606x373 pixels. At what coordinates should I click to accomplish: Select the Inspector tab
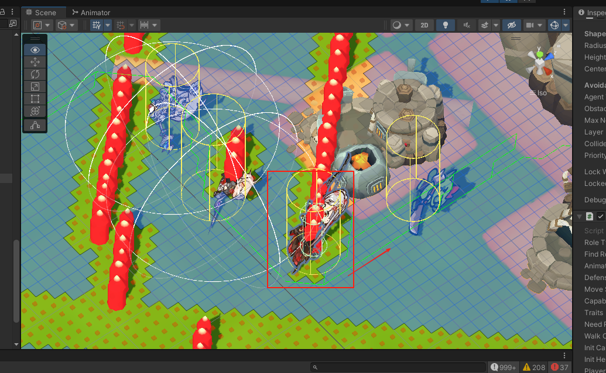592,13
